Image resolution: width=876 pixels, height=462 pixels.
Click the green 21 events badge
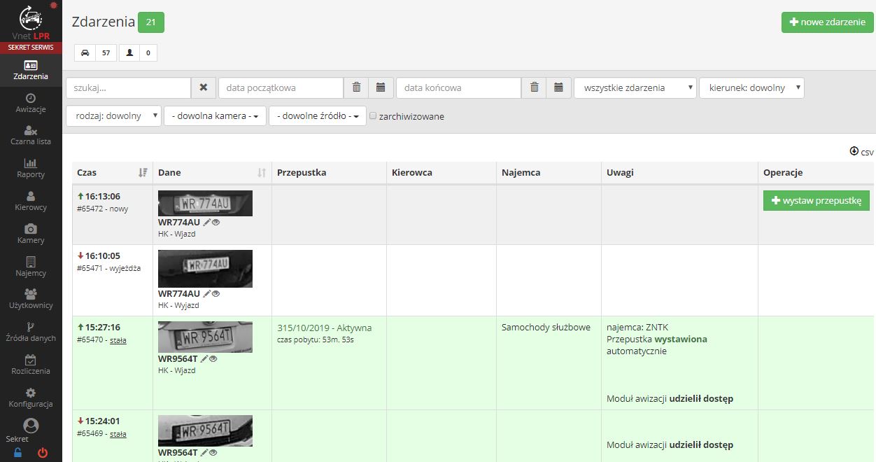point(151,22)
